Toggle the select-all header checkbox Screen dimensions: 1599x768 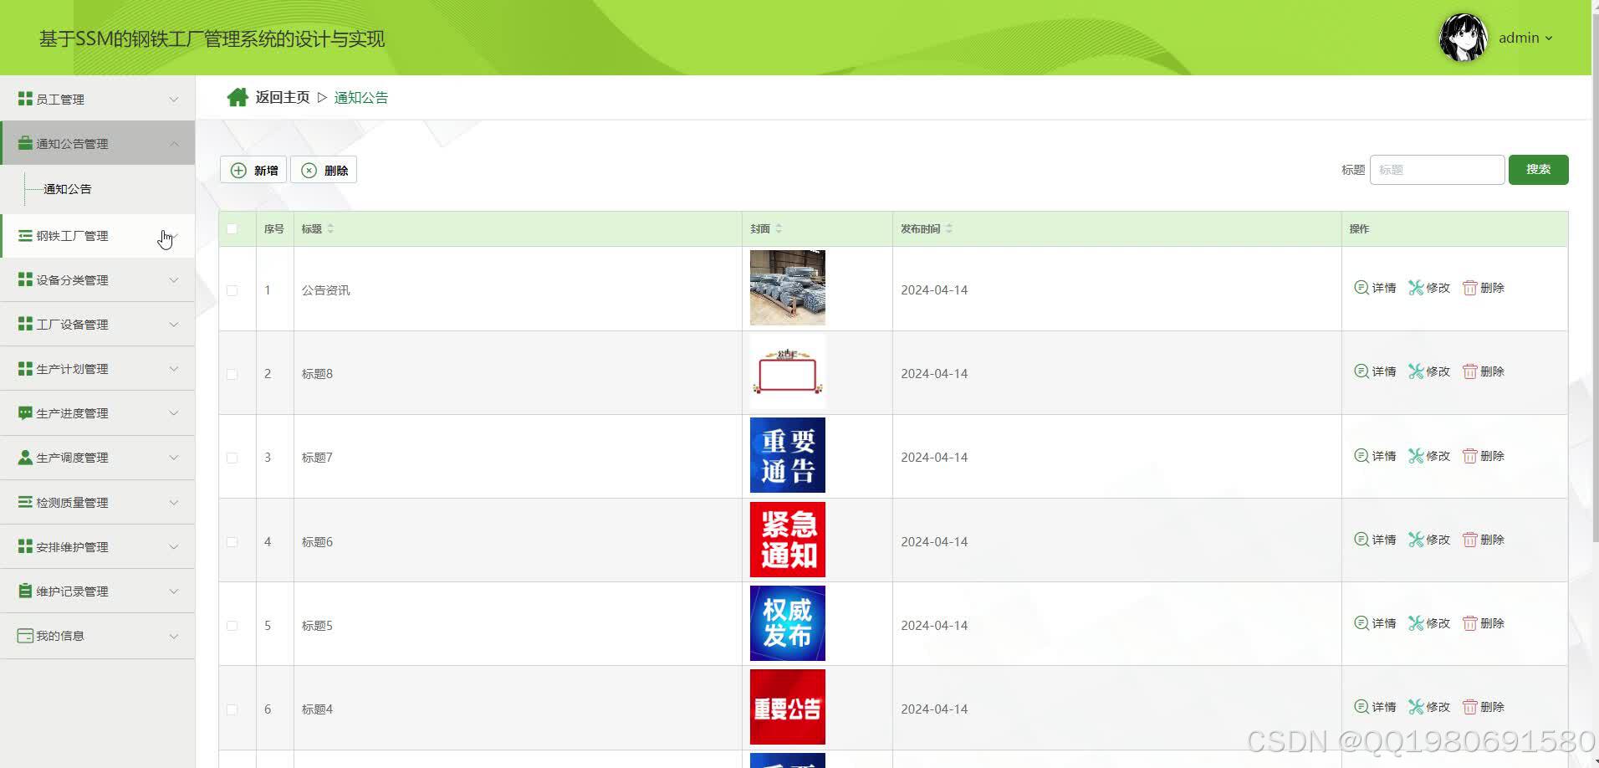232,228
